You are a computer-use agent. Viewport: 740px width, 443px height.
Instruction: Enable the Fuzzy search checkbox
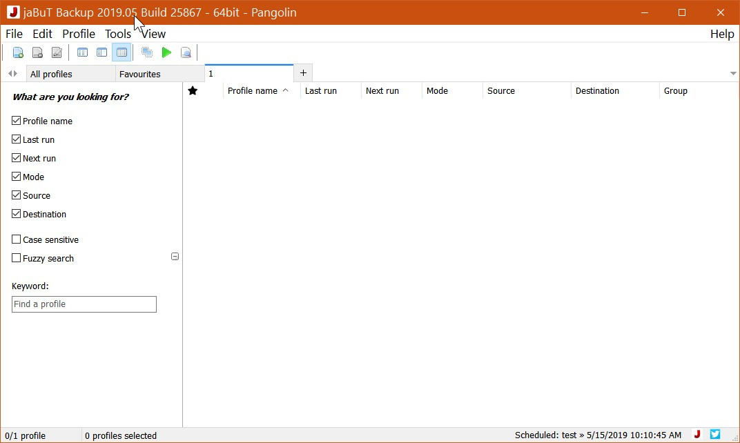tap(16, 258)
